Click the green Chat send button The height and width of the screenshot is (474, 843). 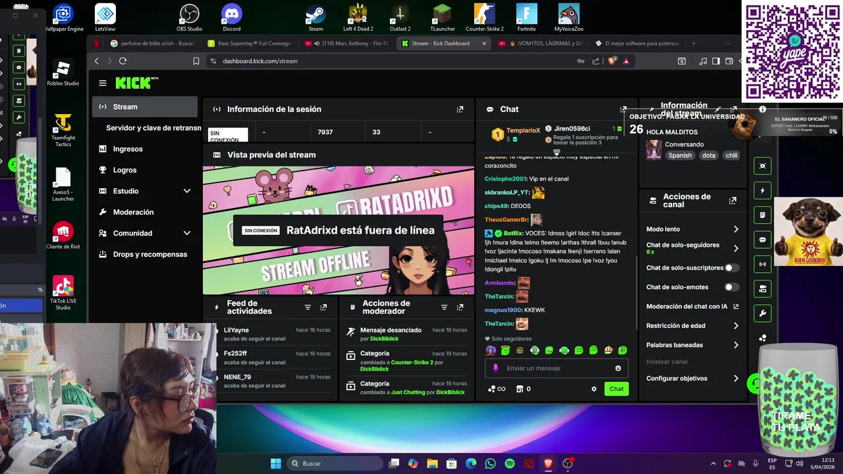pyautogui.click(x=616, y=389)
